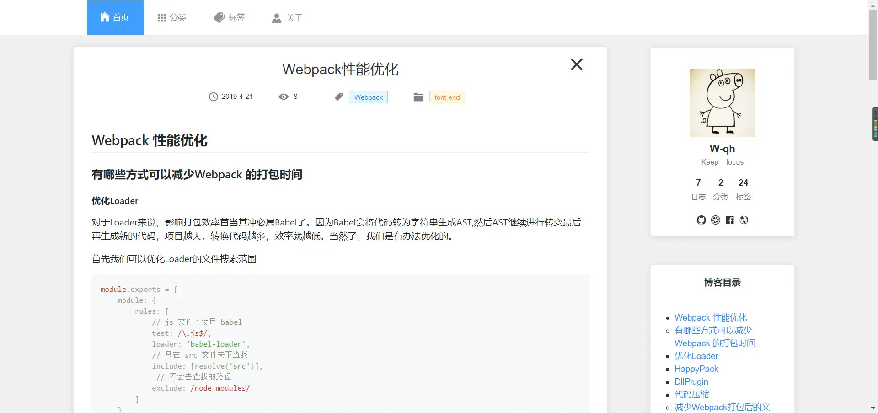Click code comment // js 文件才使用 babel
The height and width of the screenshot is (413, 878).
197,322
